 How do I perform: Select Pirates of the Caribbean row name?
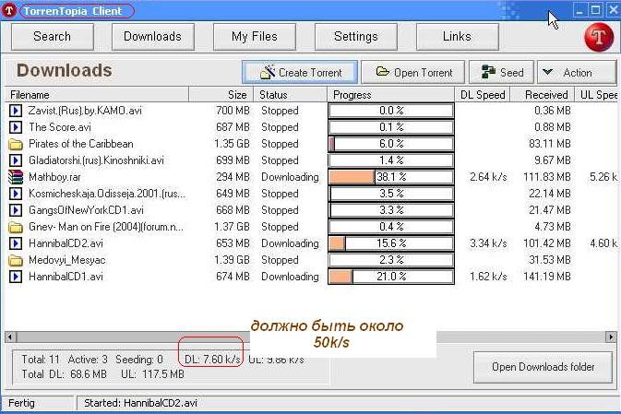point(81,144)
